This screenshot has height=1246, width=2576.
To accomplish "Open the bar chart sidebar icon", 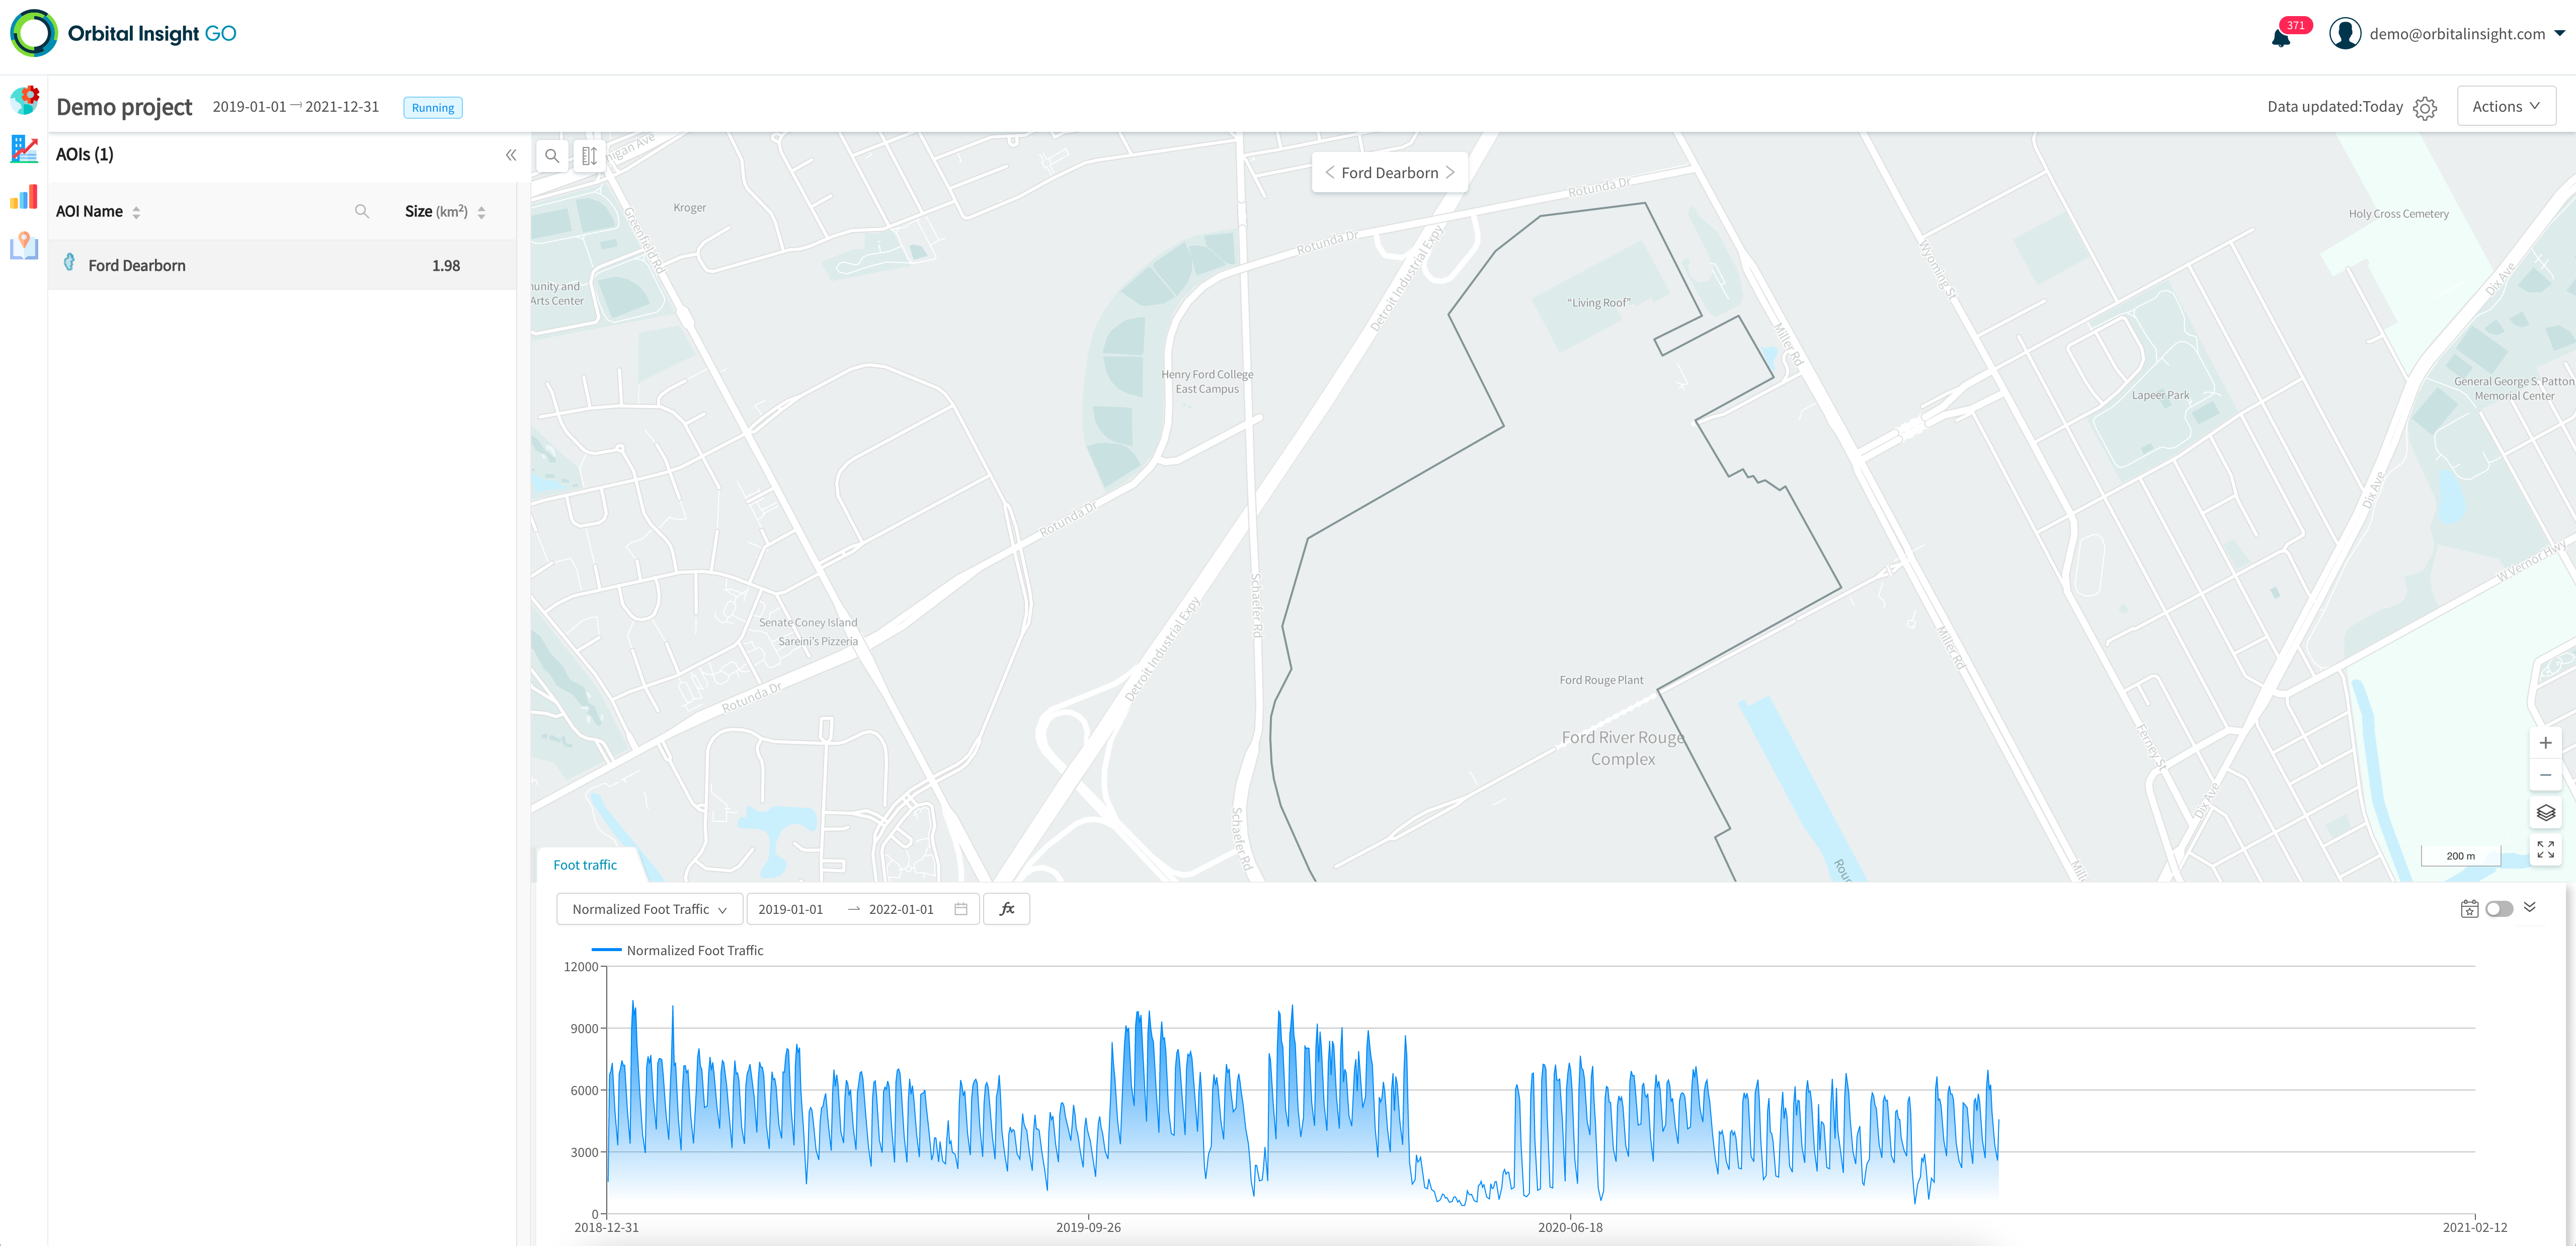I will click(x=24, y=197).
